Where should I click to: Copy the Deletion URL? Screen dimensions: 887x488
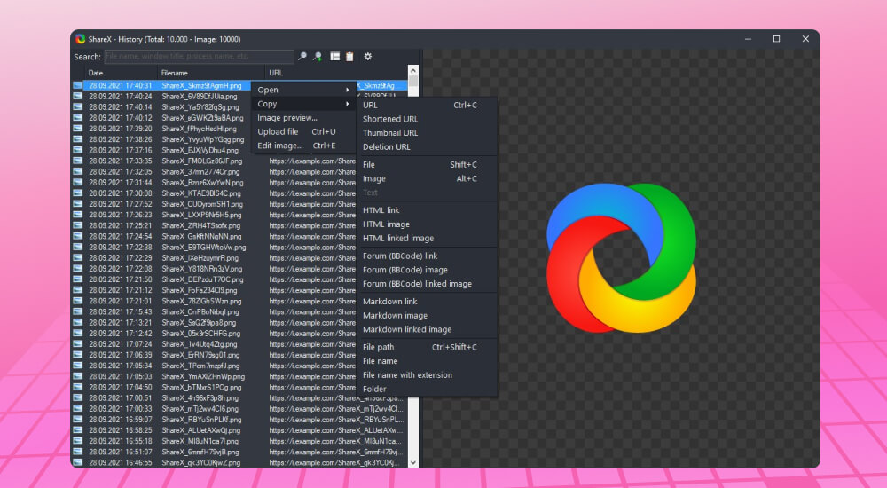tap(428, 146)
